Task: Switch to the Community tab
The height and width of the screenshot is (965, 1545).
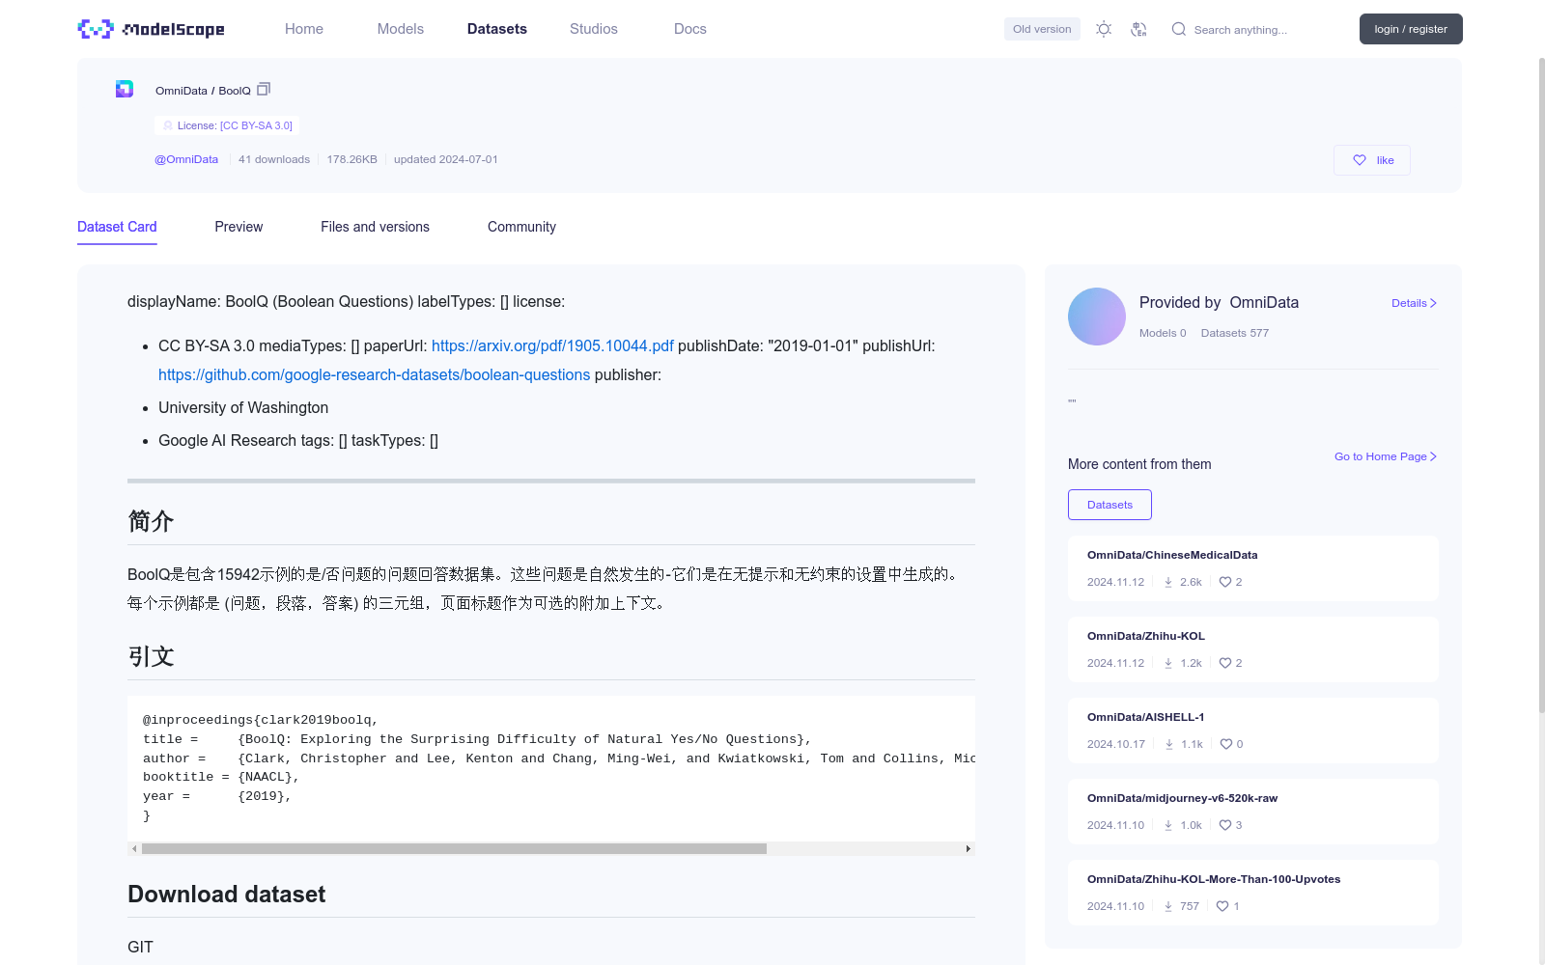Action: pos(521,227)
